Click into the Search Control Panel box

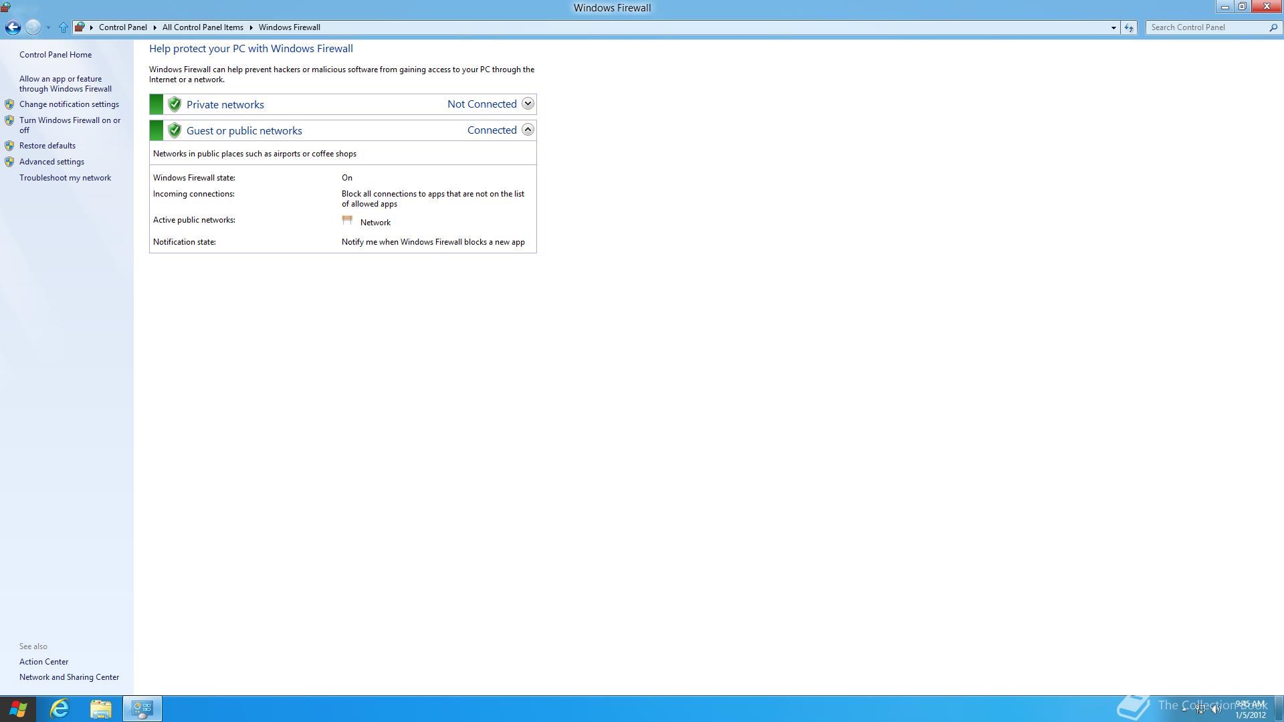pyautogui.click(x=1206, y=27)
